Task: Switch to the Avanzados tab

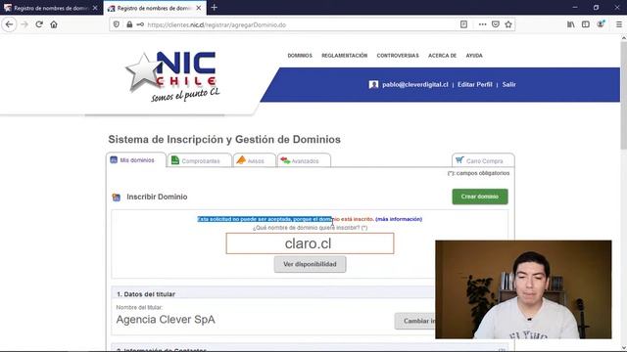Action: click(304, 160)
